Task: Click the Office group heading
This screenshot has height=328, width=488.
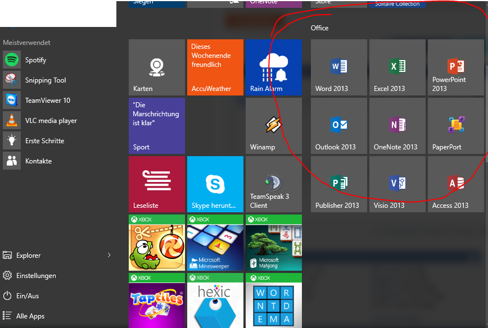Action: tap(319, 28)
